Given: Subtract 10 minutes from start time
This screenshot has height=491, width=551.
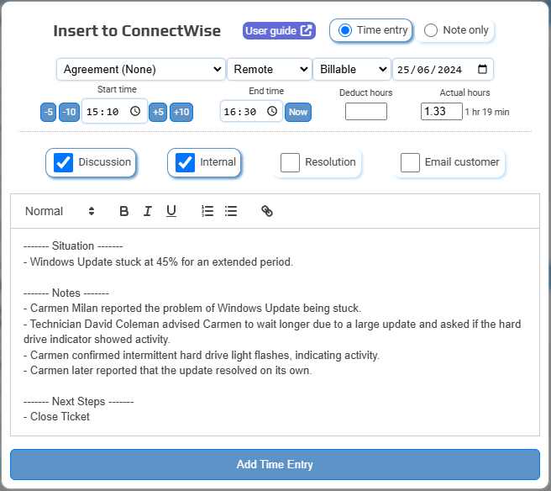Looking at the screenshot, I should [69, 112].
